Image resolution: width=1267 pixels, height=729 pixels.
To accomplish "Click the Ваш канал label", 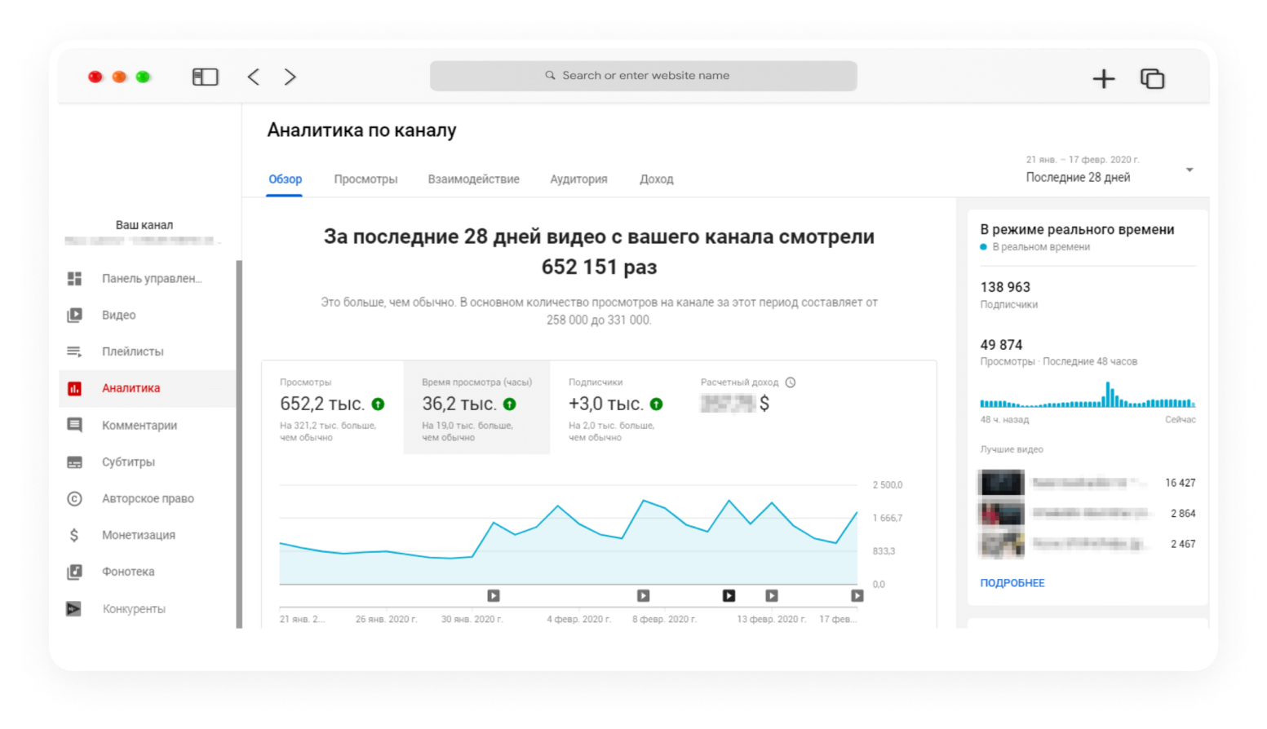I will (x=144, y=225).
